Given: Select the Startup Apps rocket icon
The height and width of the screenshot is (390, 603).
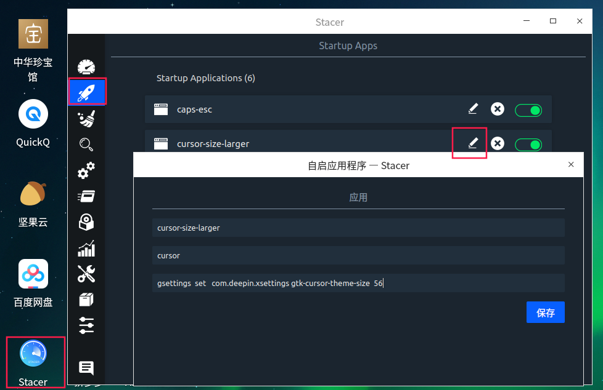Looking at the screenshot, I should point(86,92).
